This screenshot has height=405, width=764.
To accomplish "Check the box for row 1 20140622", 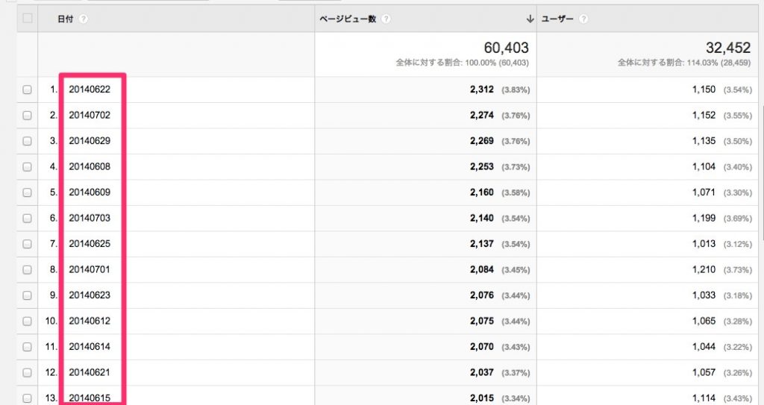I will [x=28, y=90].
